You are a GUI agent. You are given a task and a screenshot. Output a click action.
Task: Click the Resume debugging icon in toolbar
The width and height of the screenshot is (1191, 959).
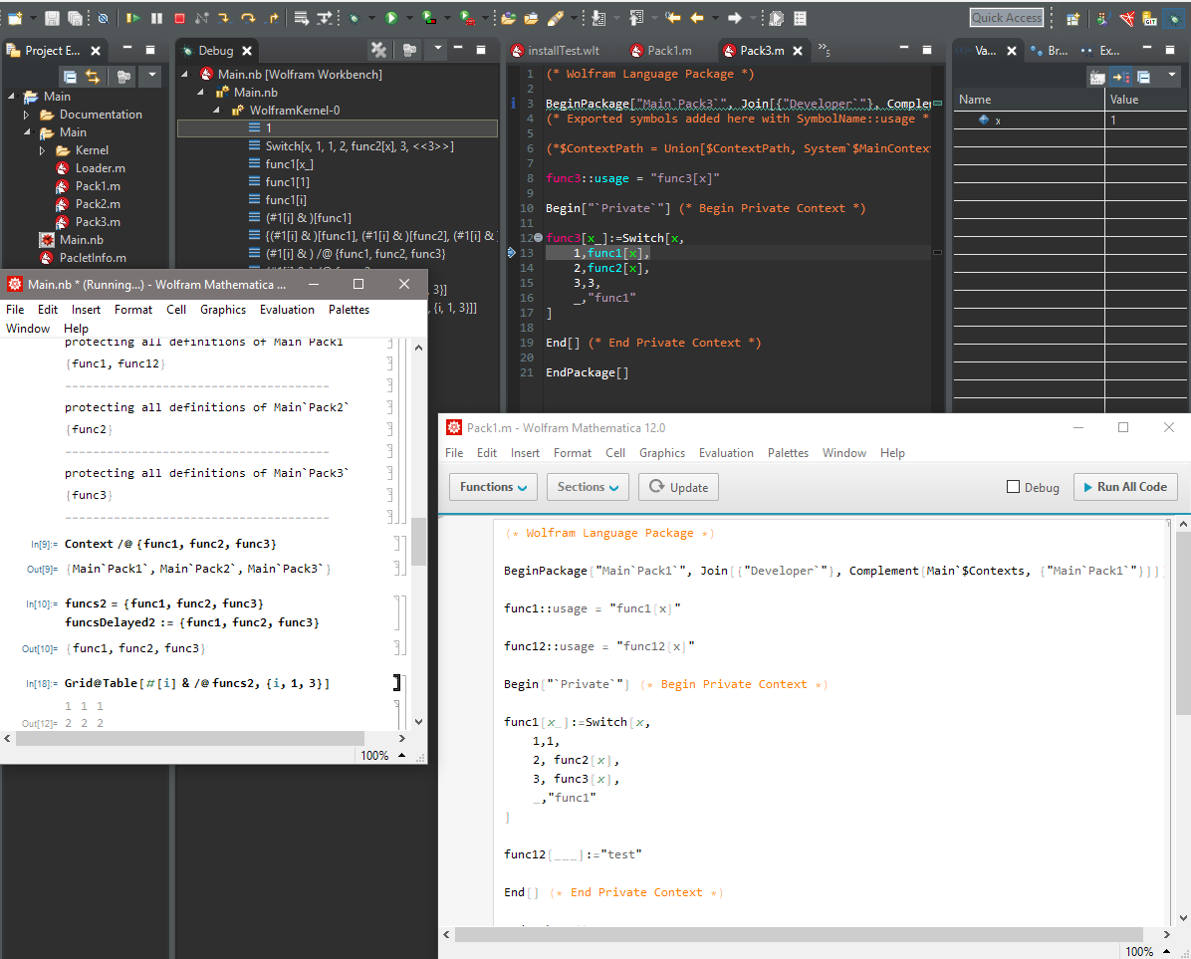tap(132, 18)
